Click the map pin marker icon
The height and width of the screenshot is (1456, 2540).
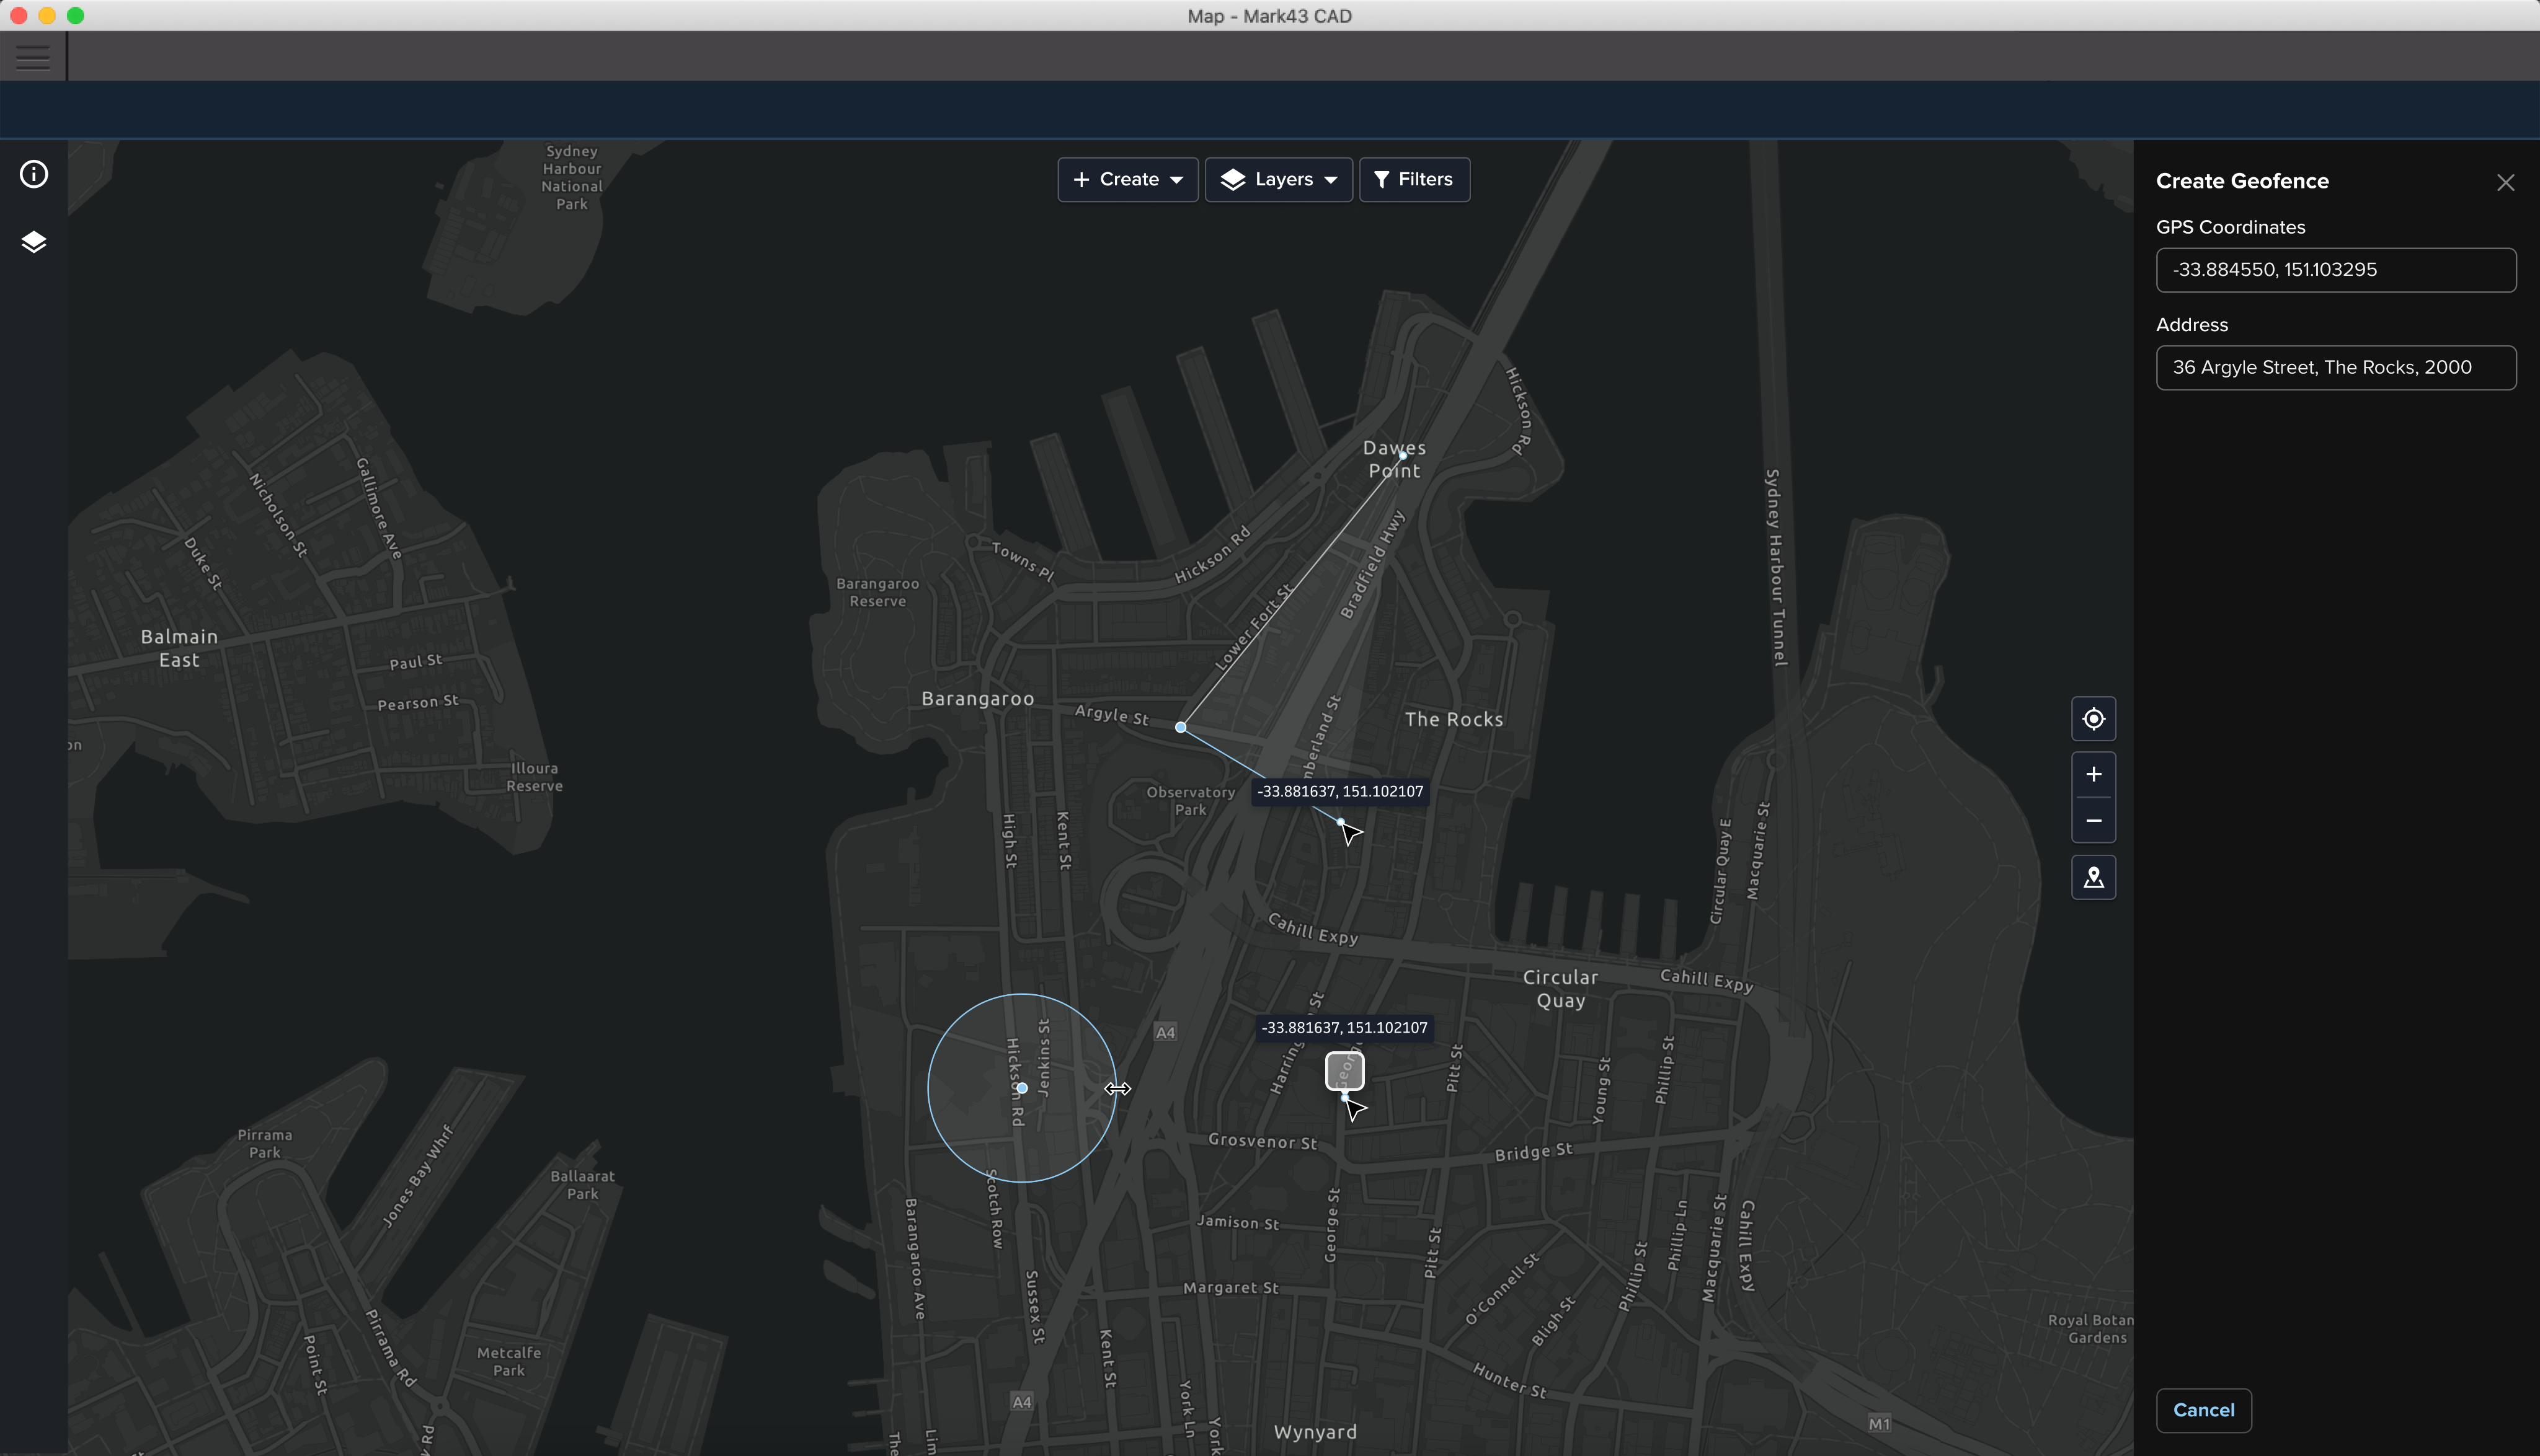tap(2093, 878)
